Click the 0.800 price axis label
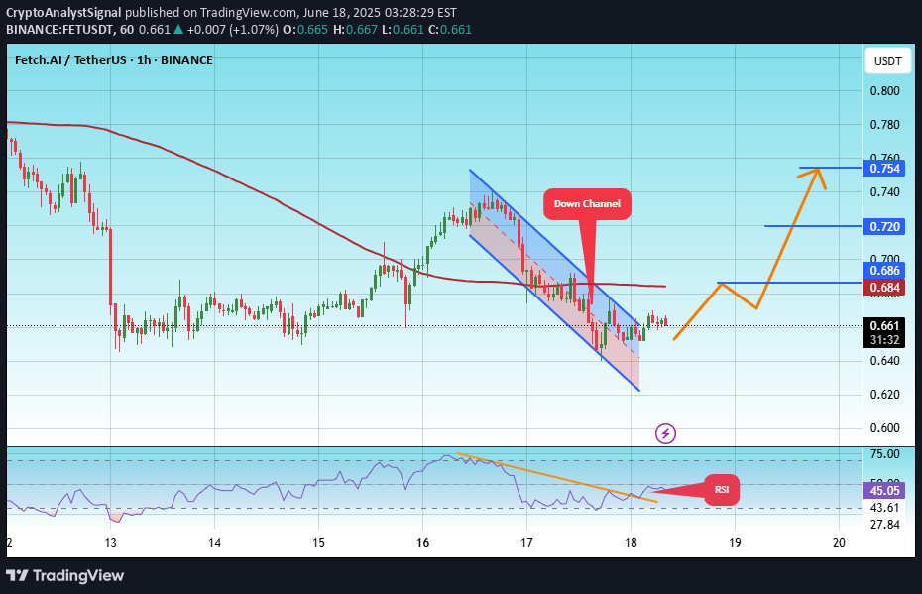 click(x=885, y=91)
